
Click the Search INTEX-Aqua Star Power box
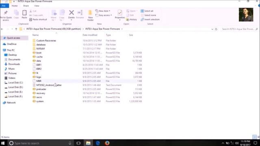pos(240,29)
